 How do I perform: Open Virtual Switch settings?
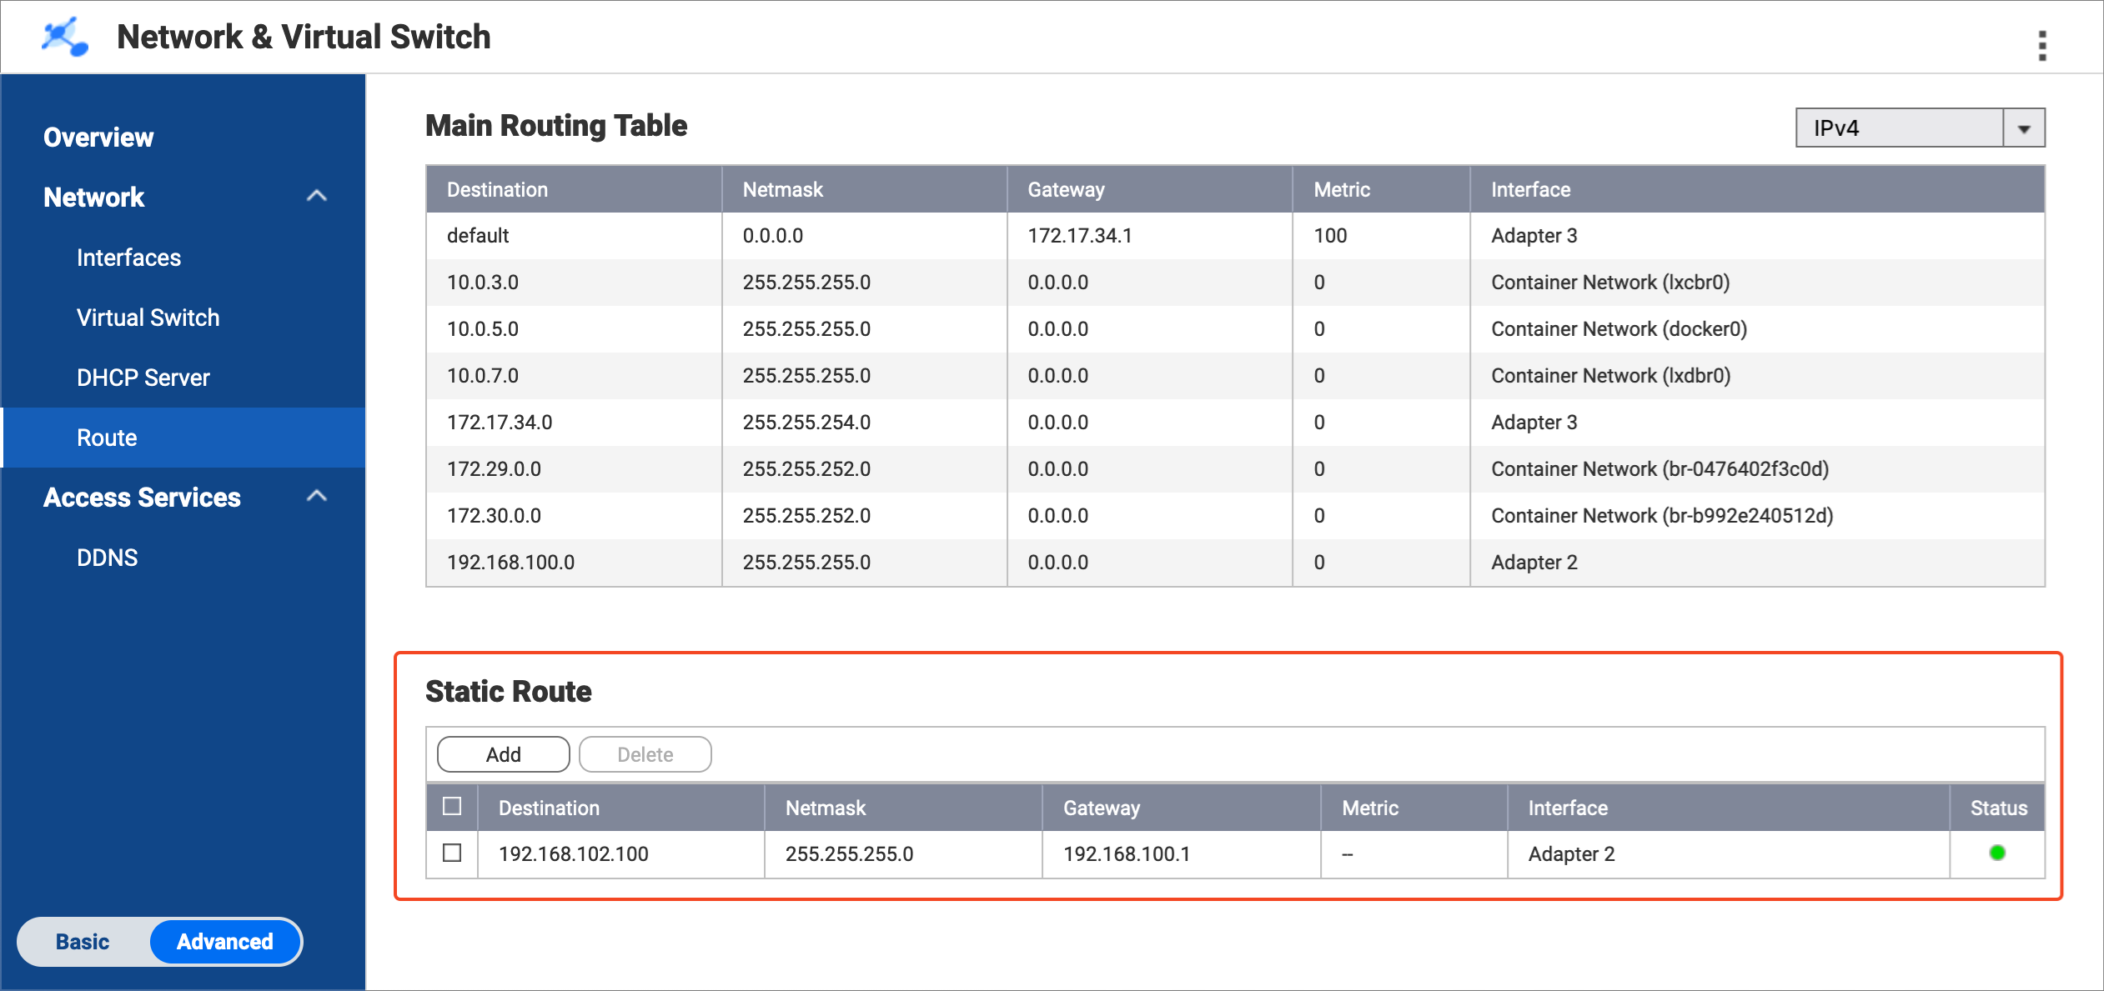[x=148, y=318]
